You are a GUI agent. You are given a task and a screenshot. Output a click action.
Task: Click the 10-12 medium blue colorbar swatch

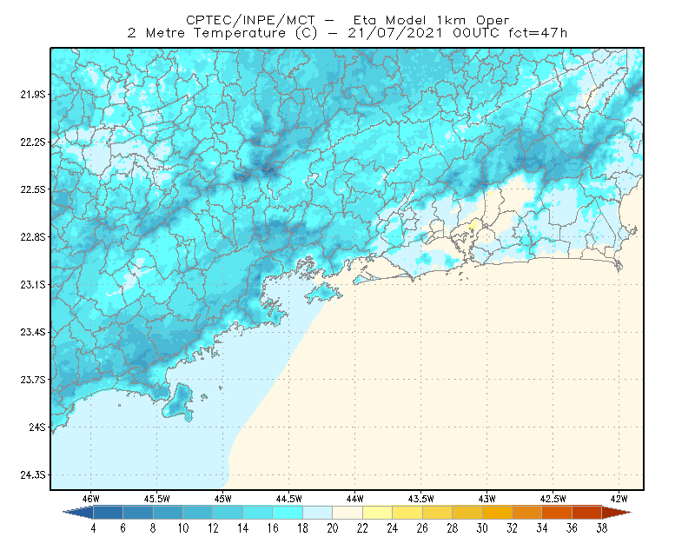[198, 513]
